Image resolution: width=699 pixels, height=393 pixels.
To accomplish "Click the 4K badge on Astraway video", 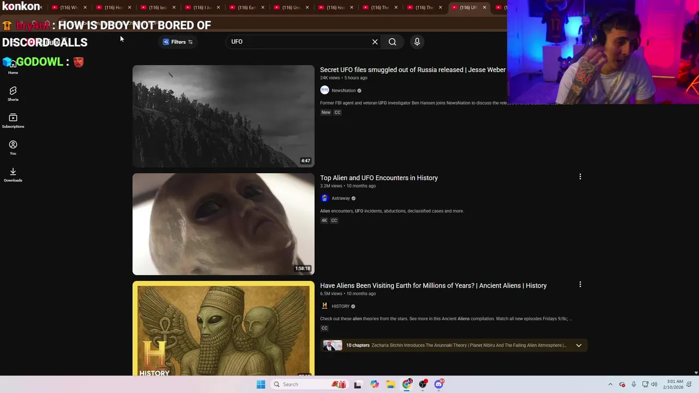I will [324, 221].
